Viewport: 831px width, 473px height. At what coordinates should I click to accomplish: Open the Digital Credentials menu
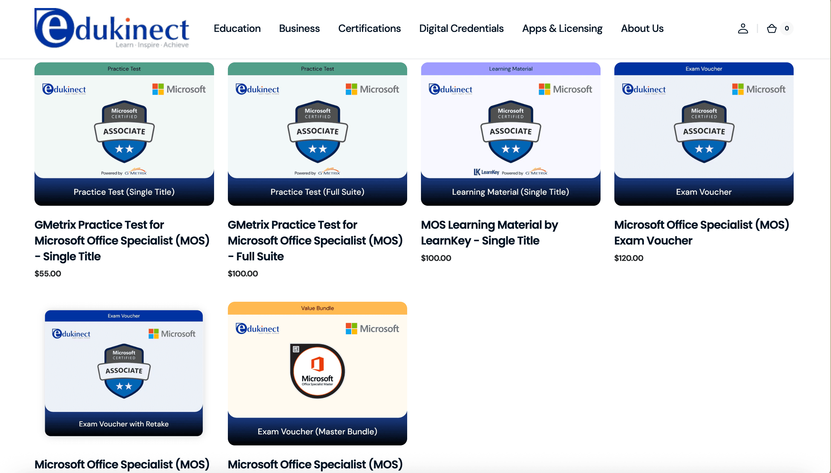click(x=461, y=28)
